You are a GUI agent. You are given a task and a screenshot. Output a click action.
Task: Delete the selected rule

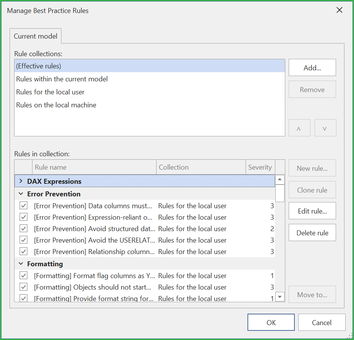point(312,232)
